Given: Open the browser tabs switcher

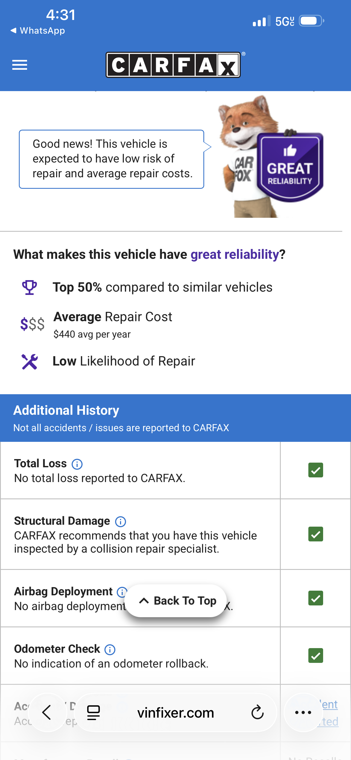Looking at the screenshot, I should pos(93,712).
